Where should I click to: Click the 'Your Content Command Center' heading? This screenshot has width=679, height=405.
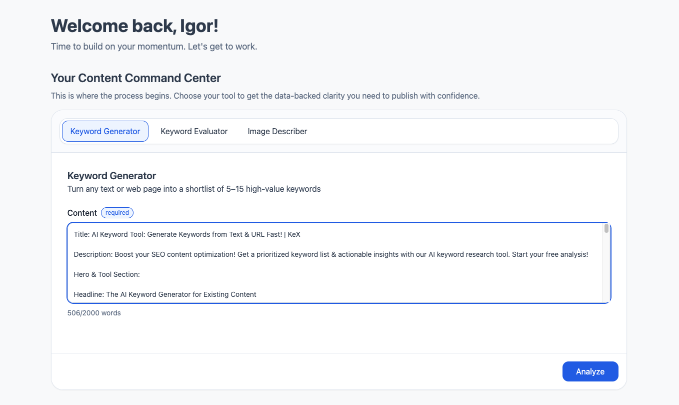coord(136,78)
